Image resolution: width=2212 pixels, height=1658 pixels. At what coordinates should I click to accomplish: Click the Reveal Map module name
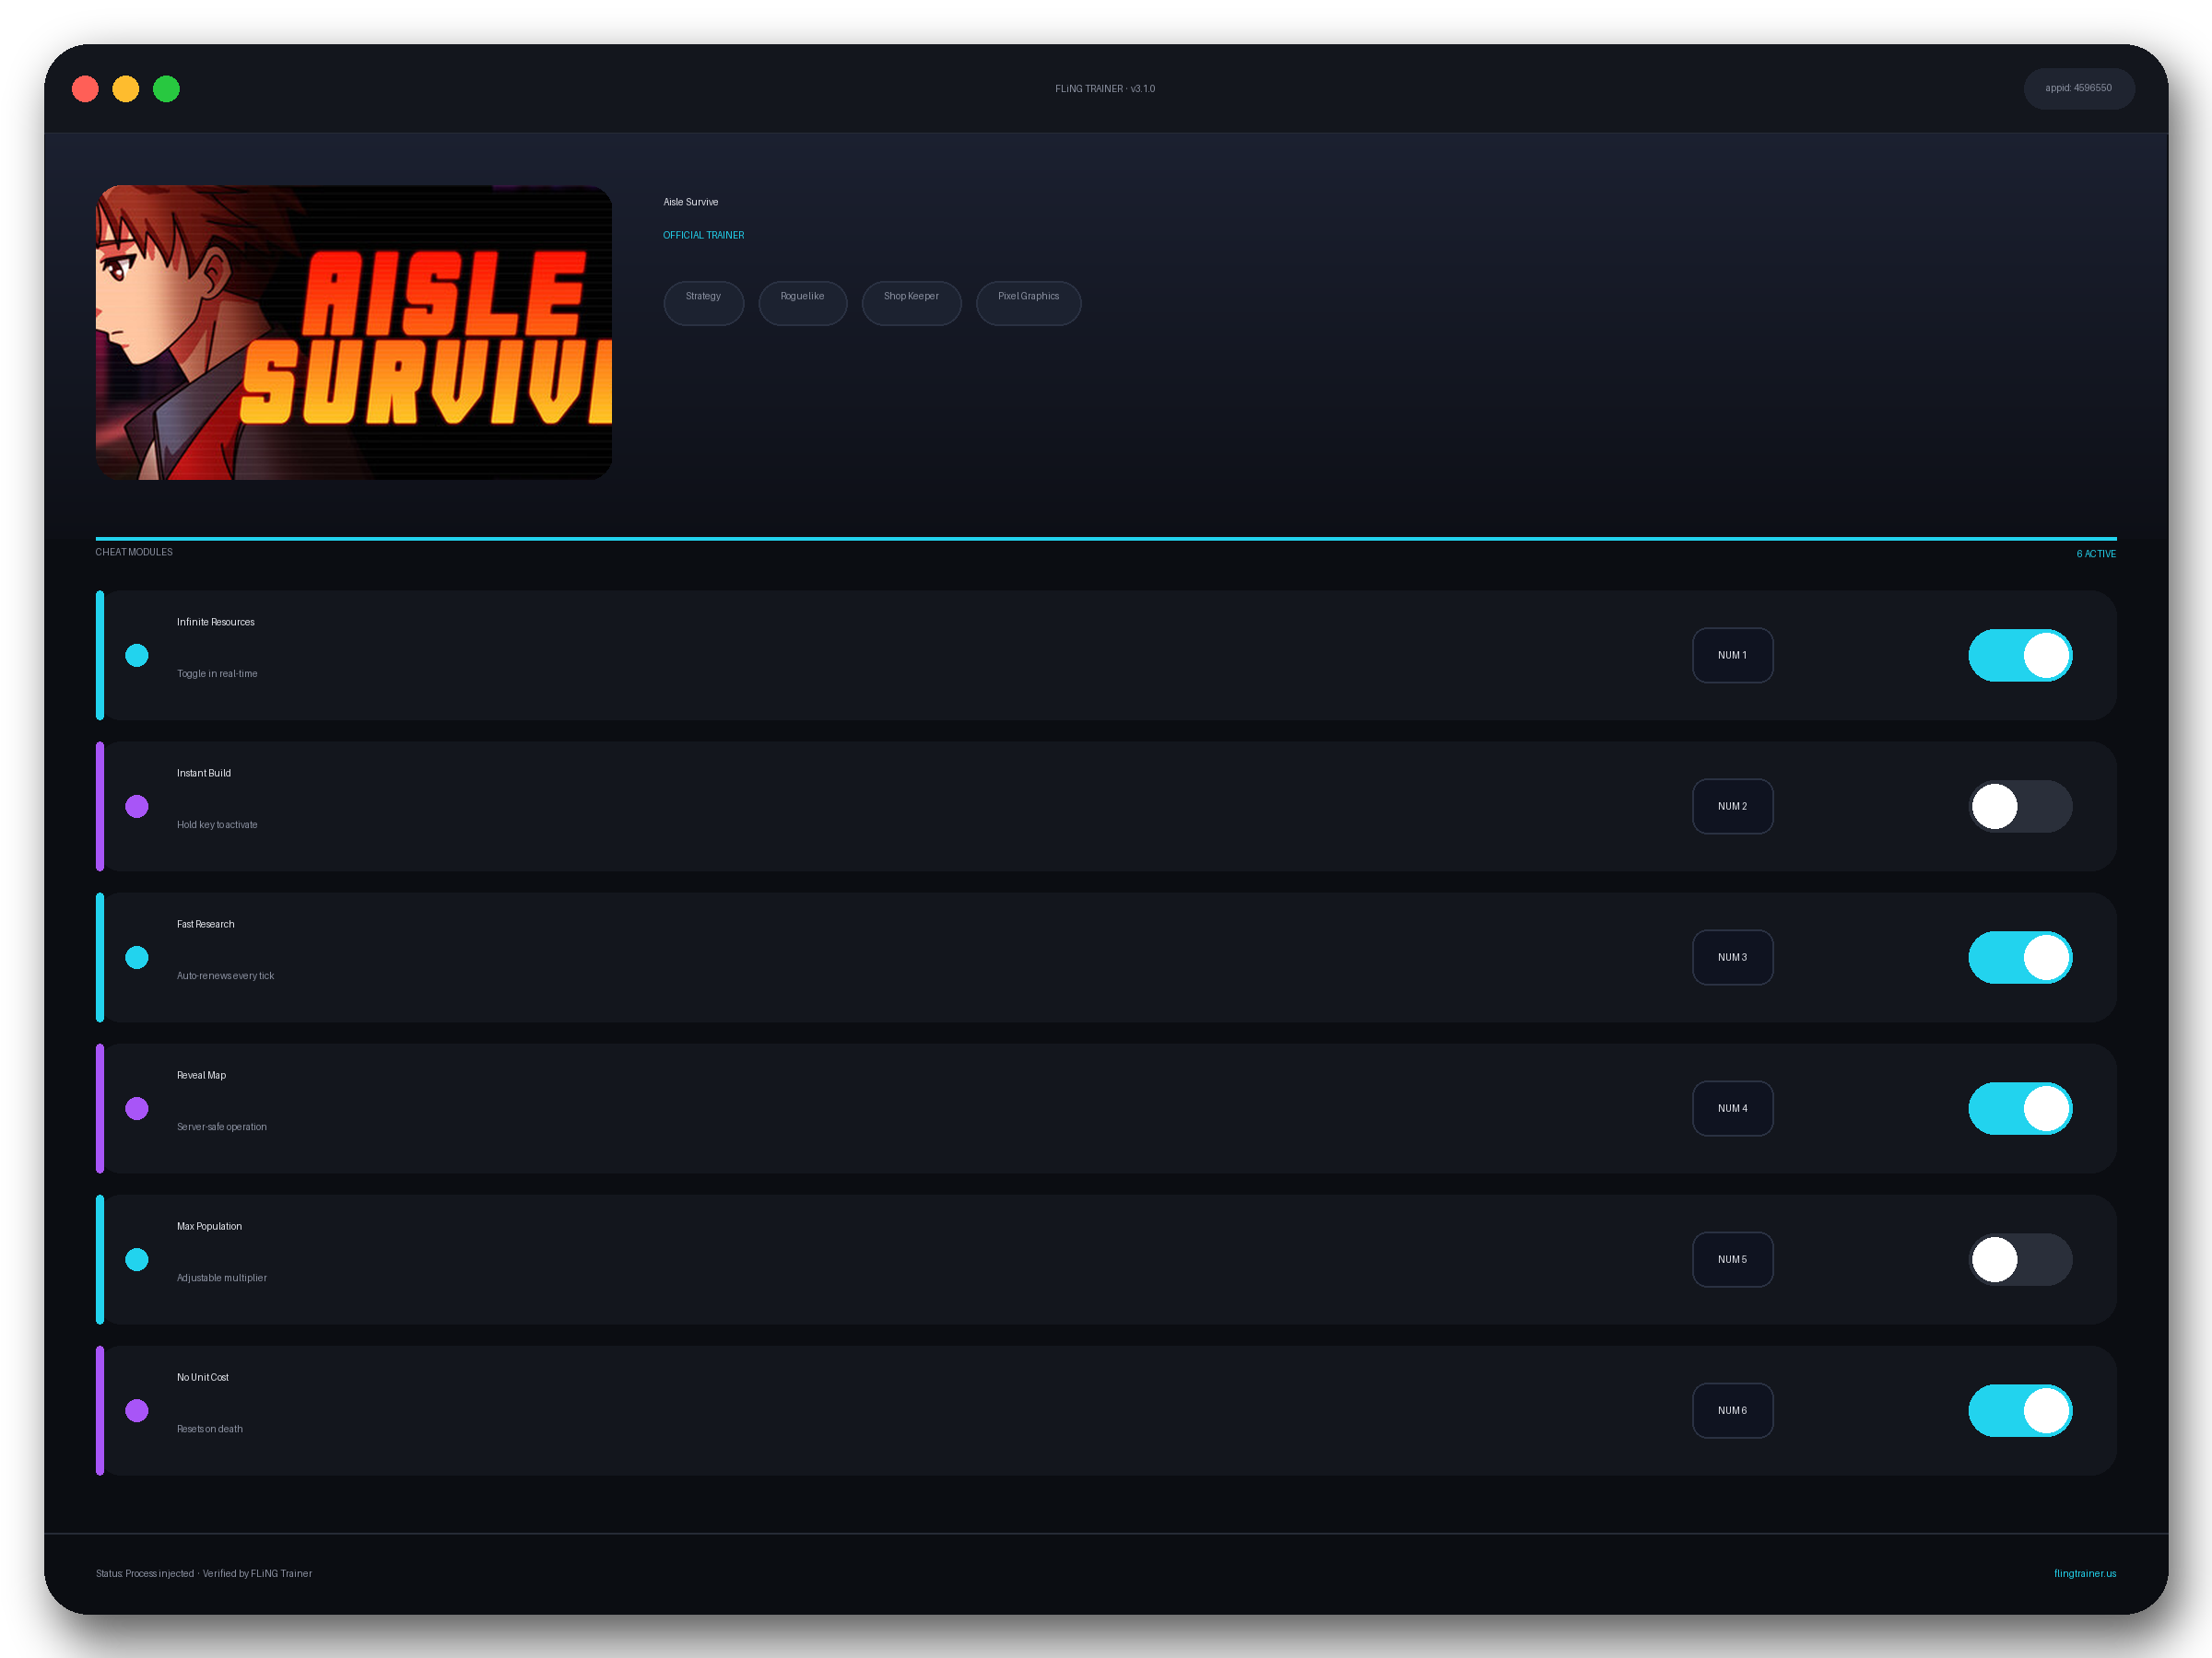coord(201,1075)
